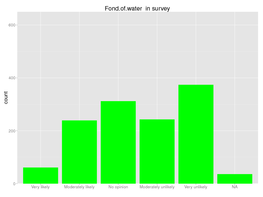Click the word 'survey' in the title
Viewport: 263px width, 197px height.
[x=161, y=8]
